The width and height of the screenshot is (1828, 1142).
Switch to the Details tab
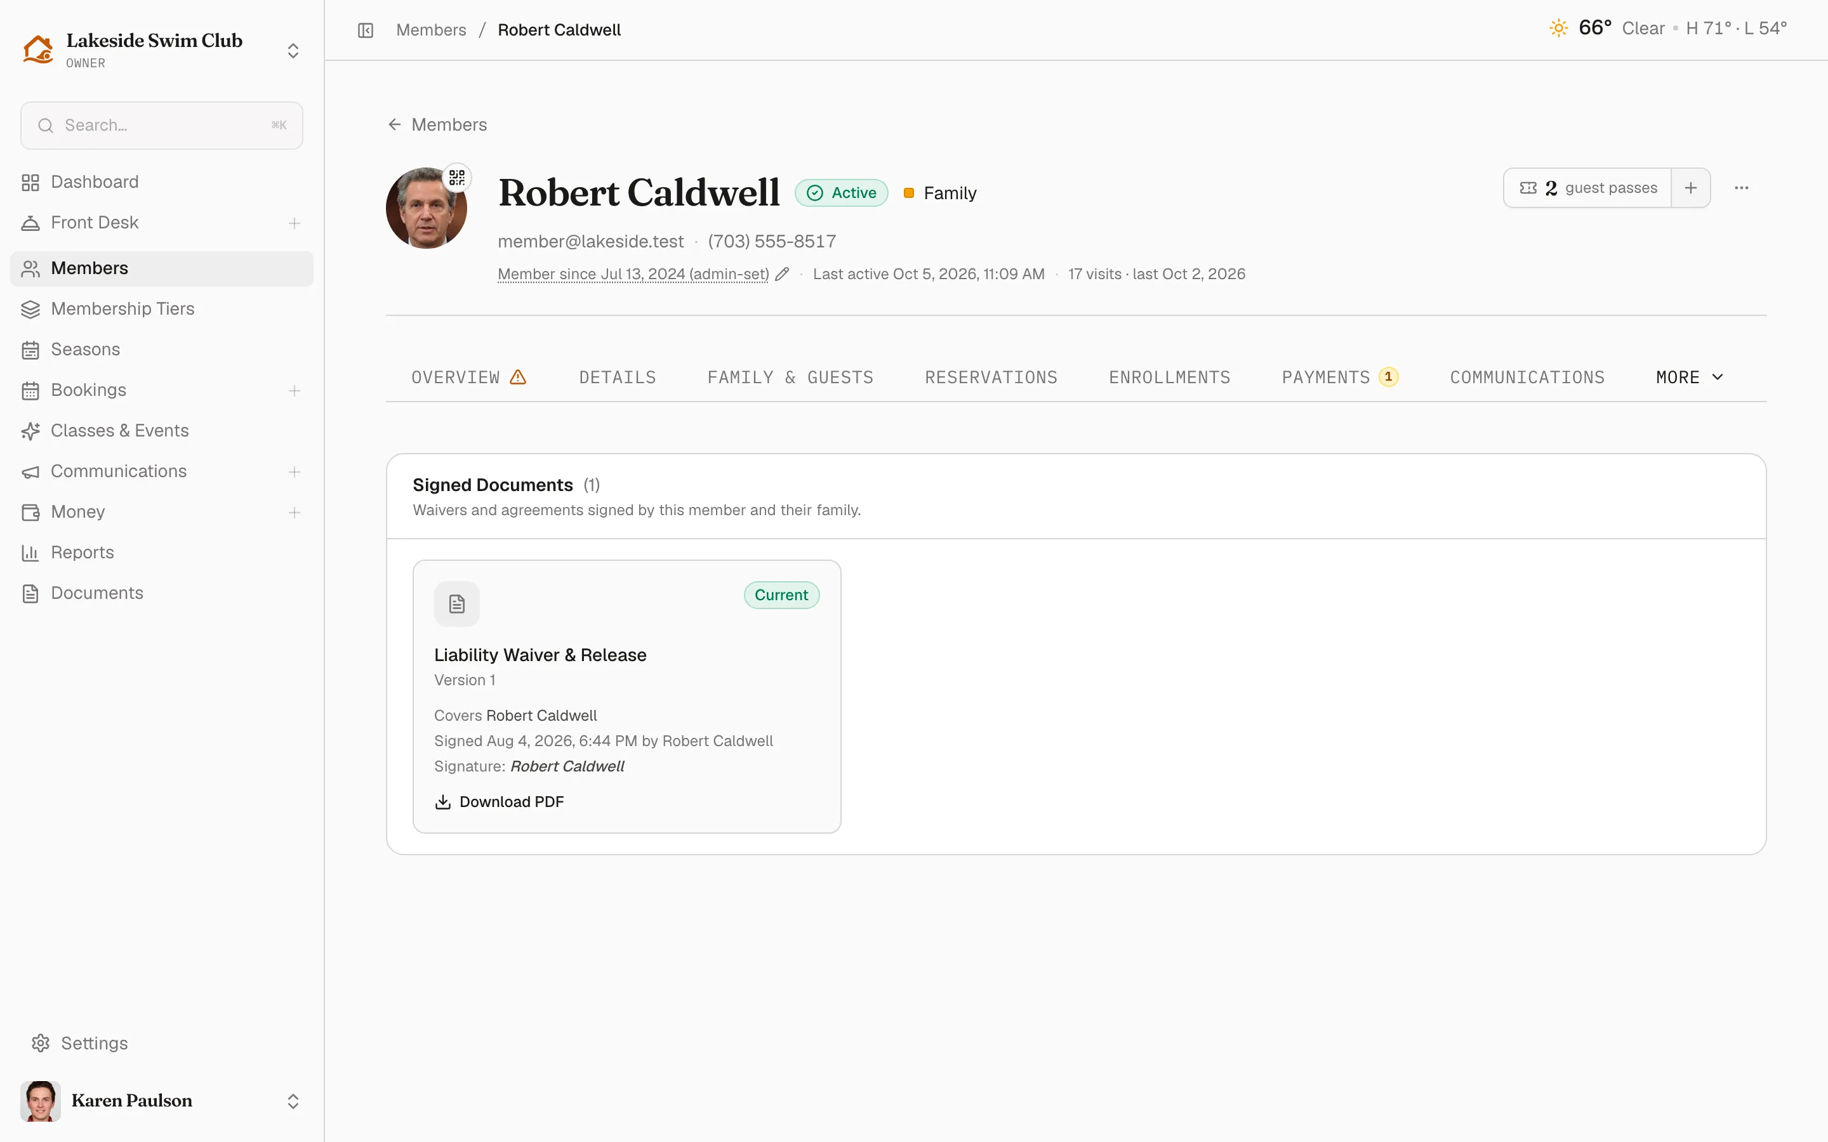pyautogui.click(x=617, y=377)
